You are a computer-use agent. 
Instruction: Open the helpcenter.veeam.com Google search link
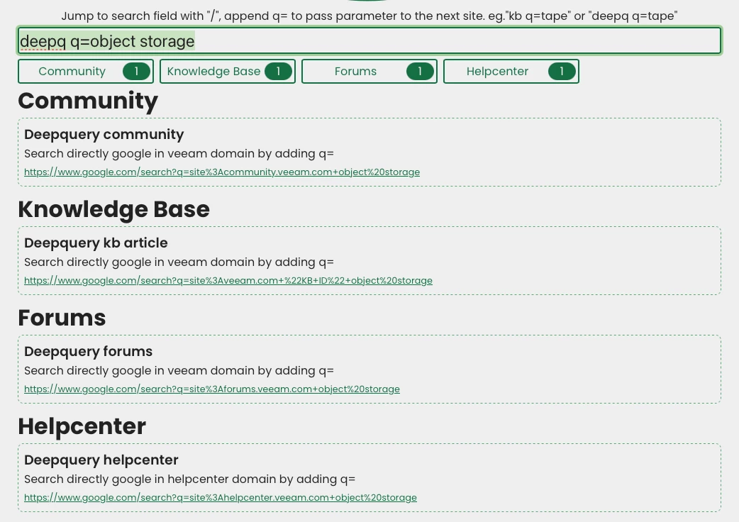(221, 497)
